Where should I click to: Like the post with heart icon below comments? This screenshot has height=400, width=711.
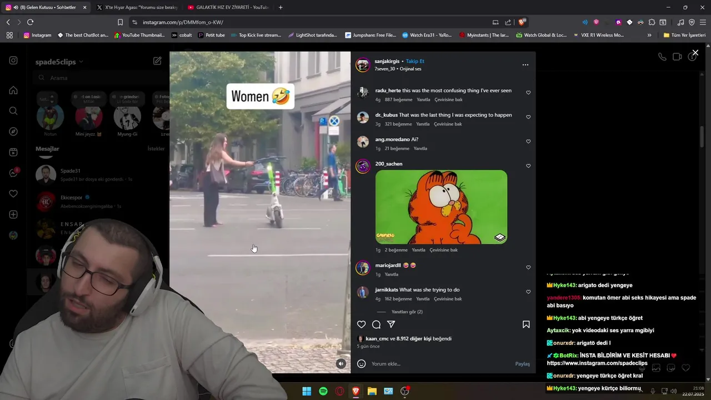pyautogui.click(x=362, y=324)
